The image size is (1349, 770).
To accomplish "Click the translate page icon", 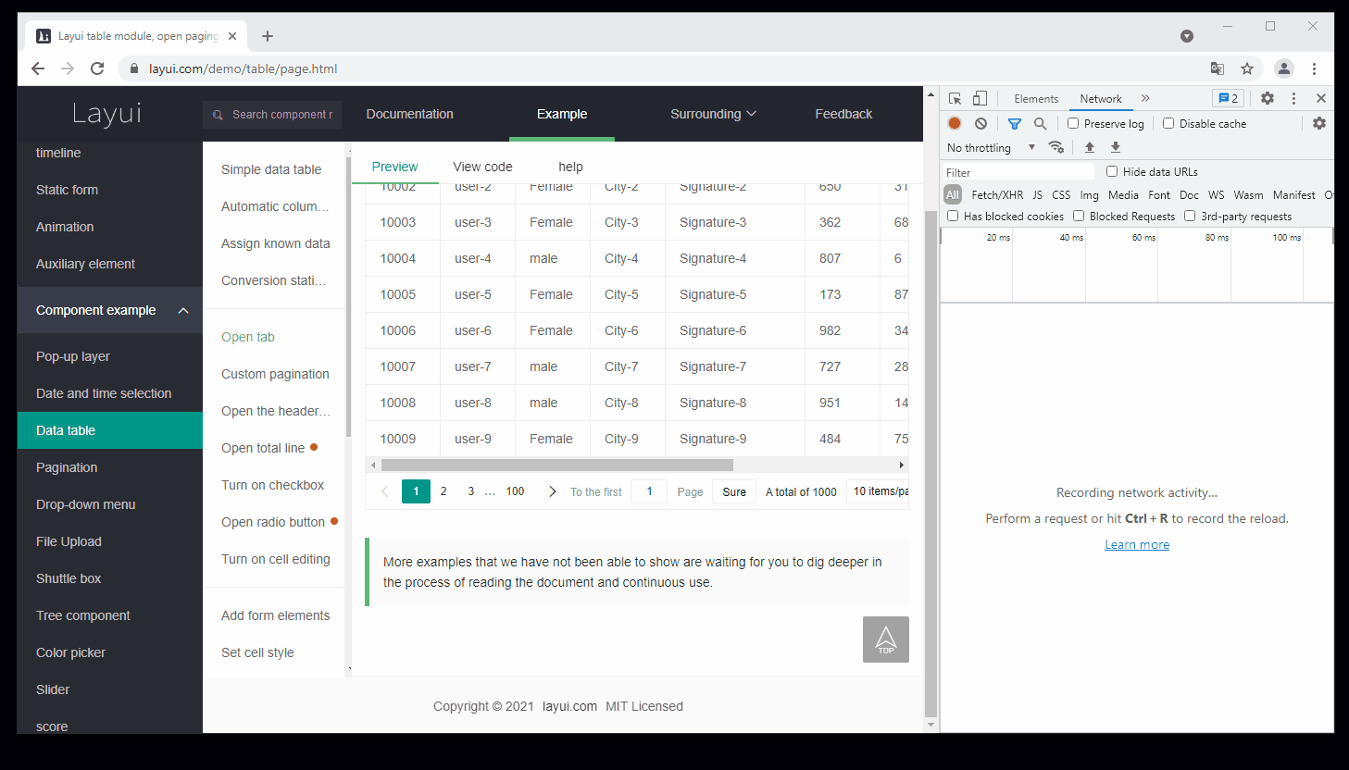I will tap(1218, 68).
